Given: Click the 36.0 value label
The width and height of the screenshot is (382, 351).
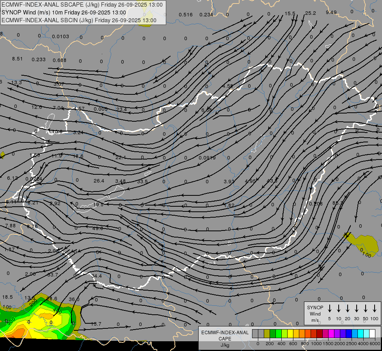Looking at the screenshot, I should point(74,300).
